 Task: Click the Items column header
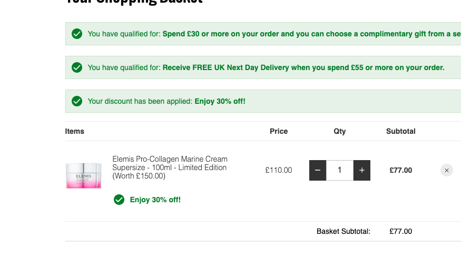click(75, 131)
